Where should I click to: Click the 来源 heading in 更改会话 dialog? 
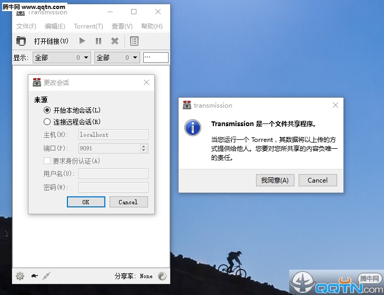[x=41, y=100]
